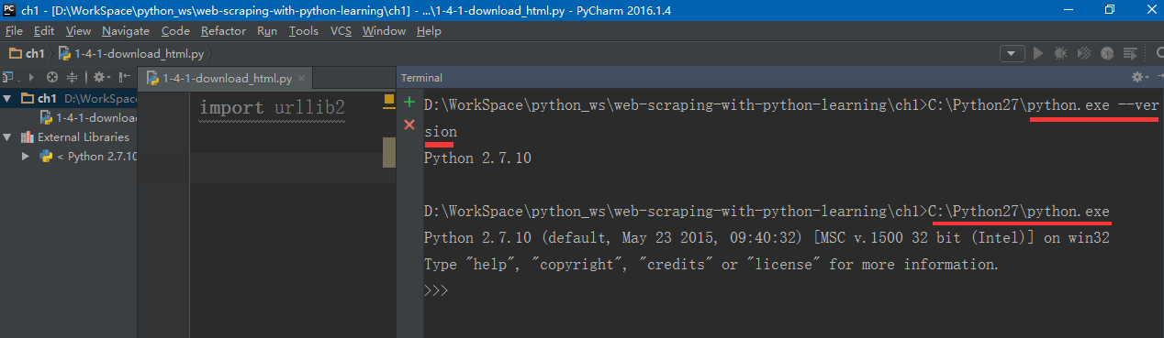
Task: Open the Help menu
Action: point(429,30)
